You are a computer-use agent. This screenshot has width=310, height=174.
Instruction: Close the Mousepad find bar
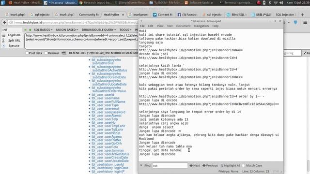[x=141, y=165]
